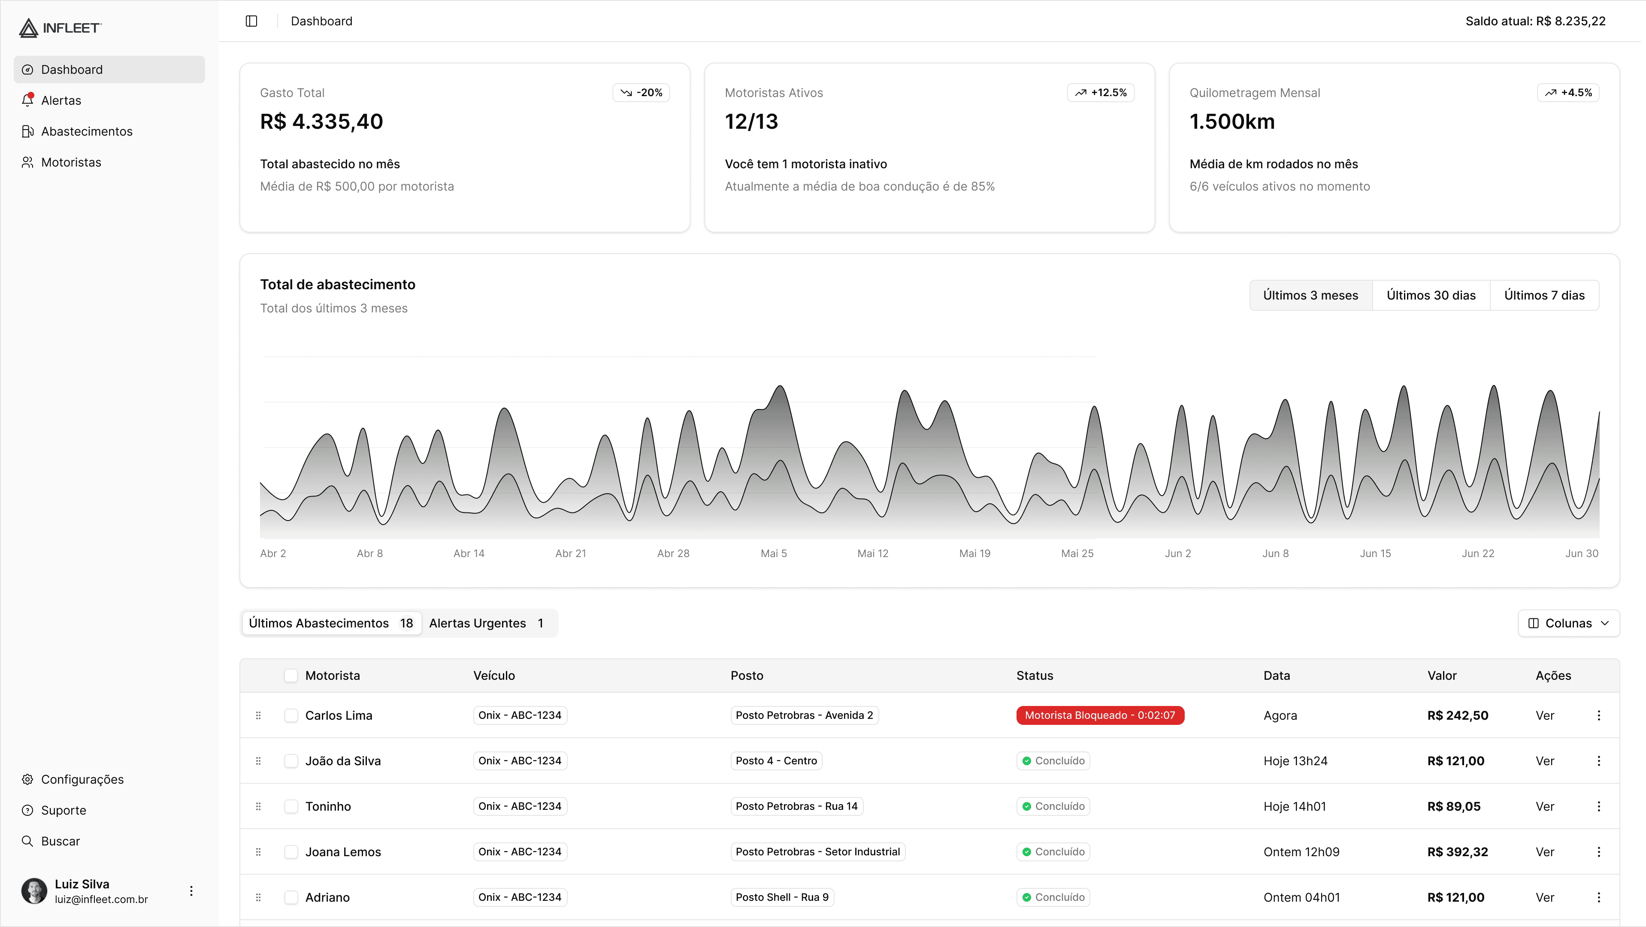Click the Motoristas people icon
Image resolution: width=1646 pixels, height=927 pixels.
27,162
